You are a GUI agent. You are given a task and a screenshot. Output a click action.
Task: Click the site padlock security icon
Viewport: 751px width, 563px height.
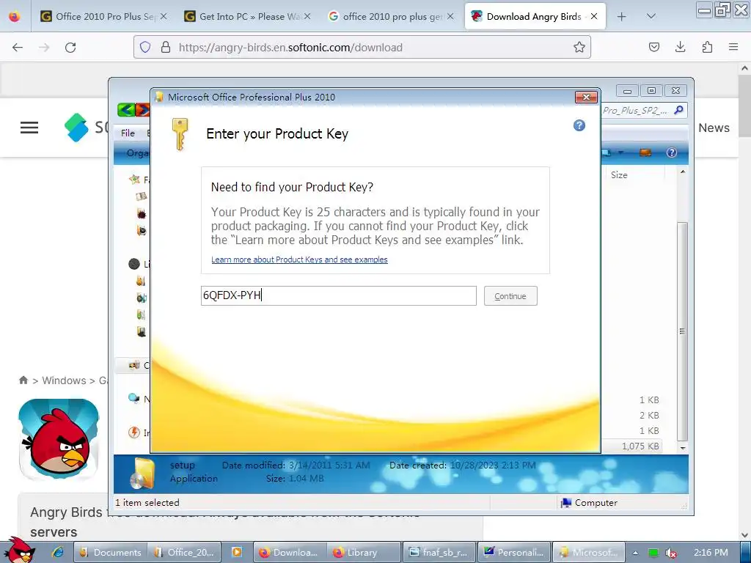[x=166, y=47]
